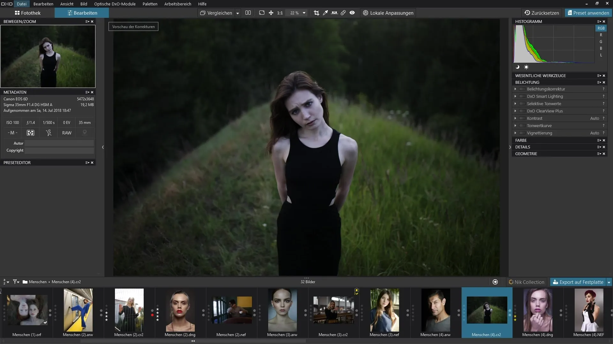
Task: Toggle the red-eye preview eye icon
Action: coord(352,13)
